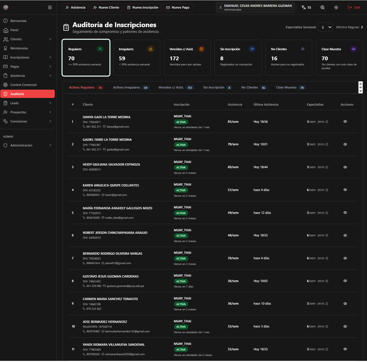Image resolution: width=367 pixels, height=362 pixels.
Task: Expand the Inscripciones sidebar submenu
Action: click(27, 57)
